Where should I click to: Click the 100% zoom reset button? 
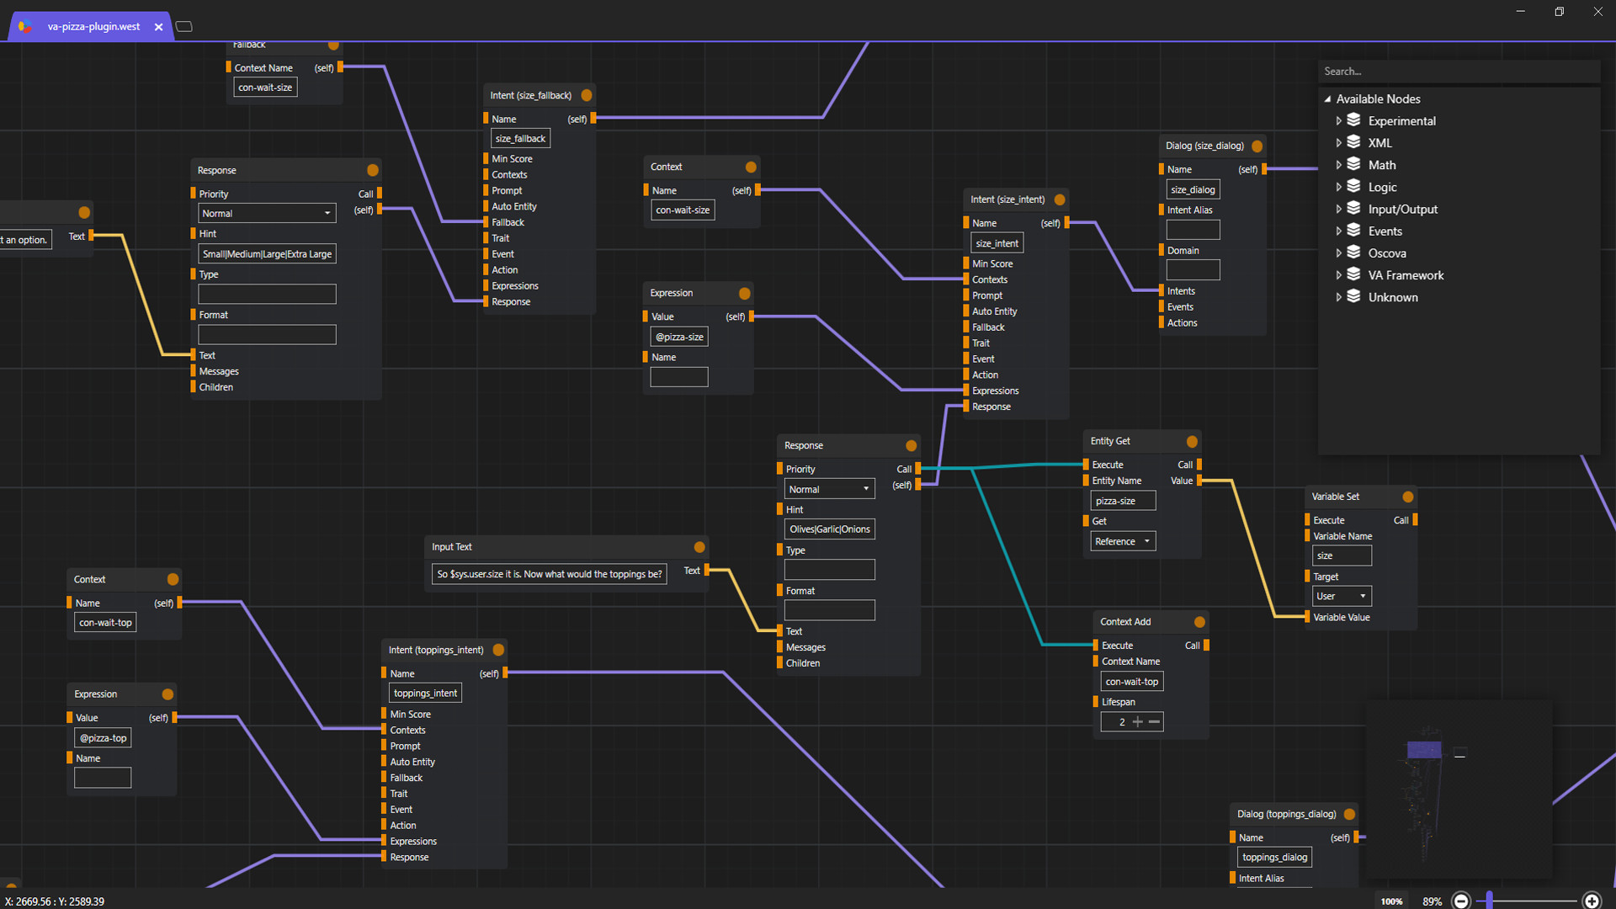[x=1391, y=901]
